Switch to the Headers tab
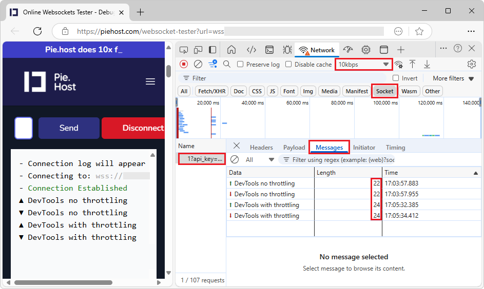This screenshot has height=289, width=484. pos(261,148)
